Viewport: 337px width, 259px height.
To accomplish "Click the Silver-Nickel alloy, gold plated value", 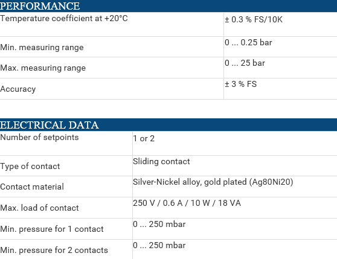I will (x=213, y=182).
